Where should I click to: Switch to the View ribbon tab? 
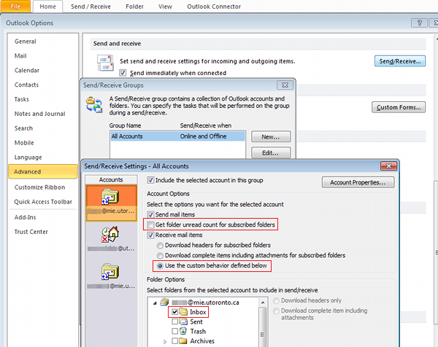(165, 7)
